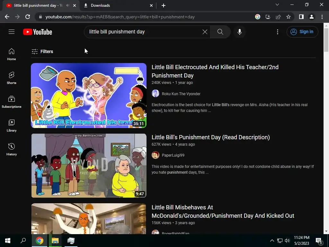The width and height of the screenshot is (329, 247).
Task: Open a new browser tab
Action: [164, 5]
